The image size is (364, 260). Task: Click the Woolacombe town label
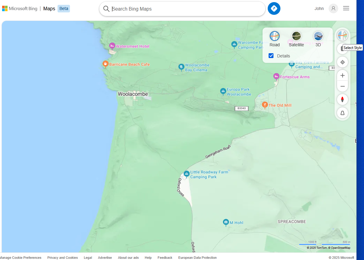[133, 94]
